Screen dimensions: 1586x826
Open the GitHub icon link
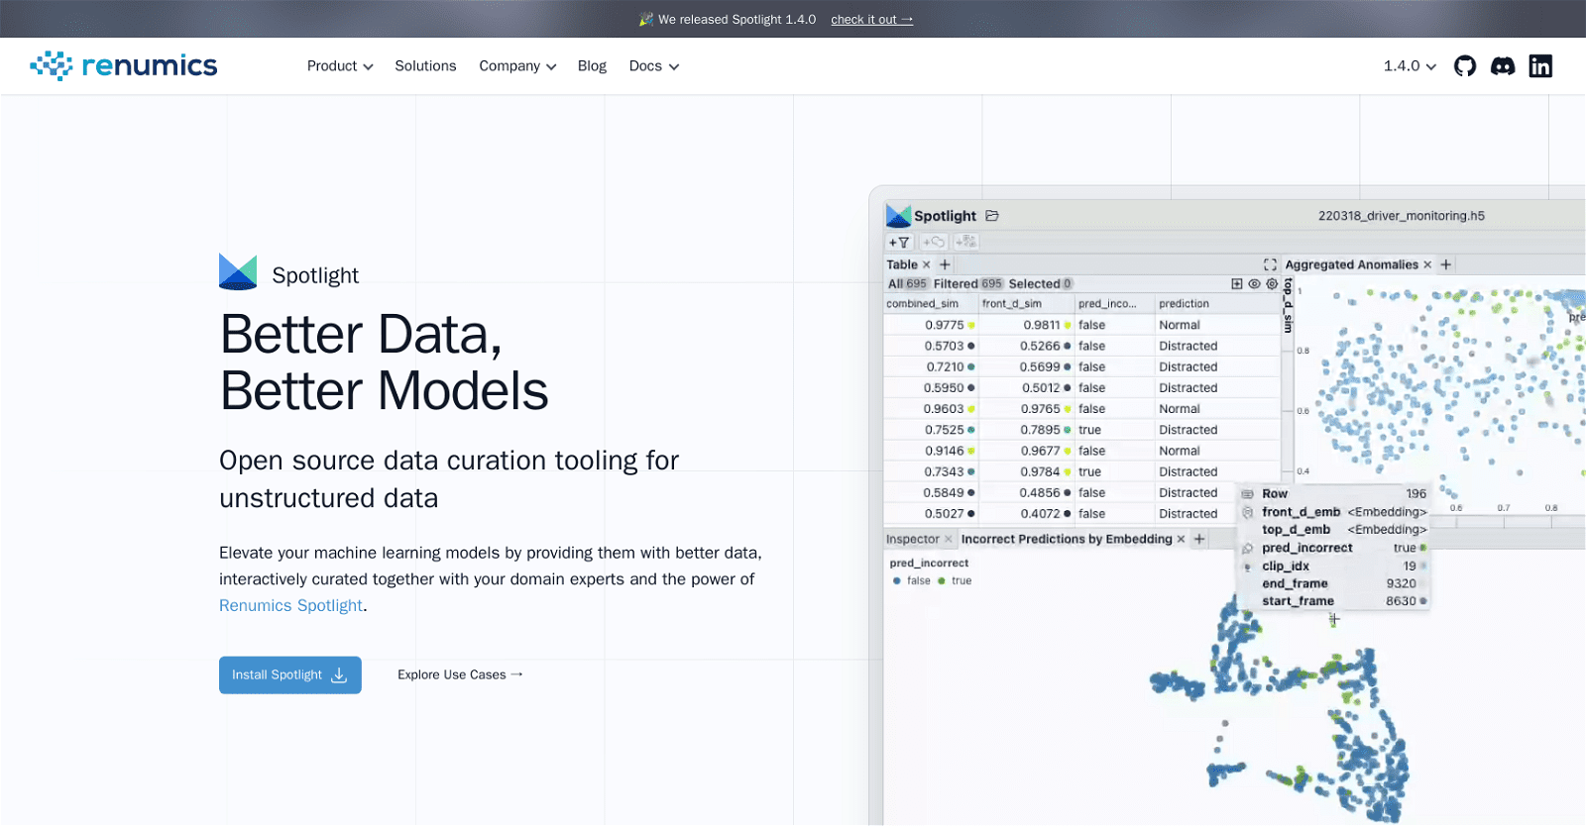coord(1464,66)
